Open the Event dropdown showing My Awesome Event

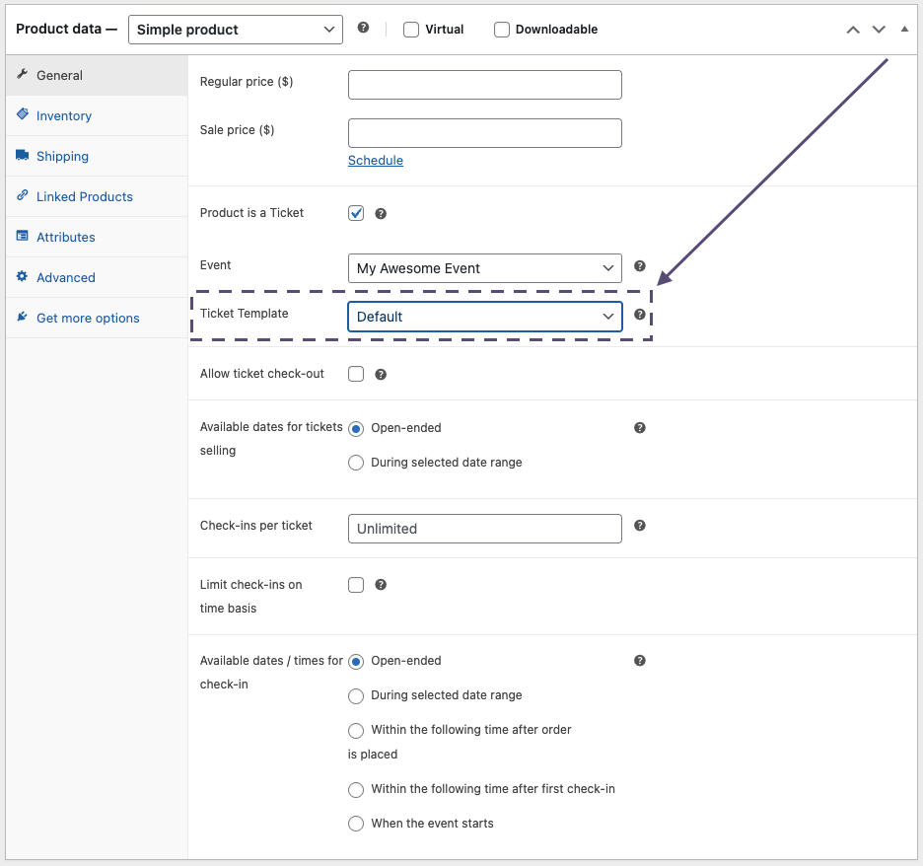coord(484,268)
